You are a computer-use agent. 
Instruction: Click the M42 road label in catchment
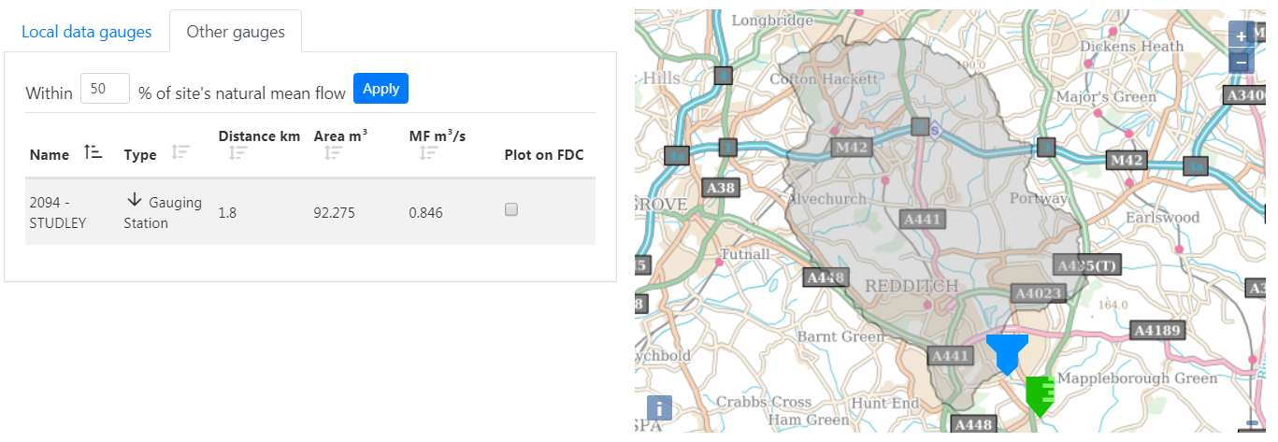pyautogui.click(x=852, y=147)
